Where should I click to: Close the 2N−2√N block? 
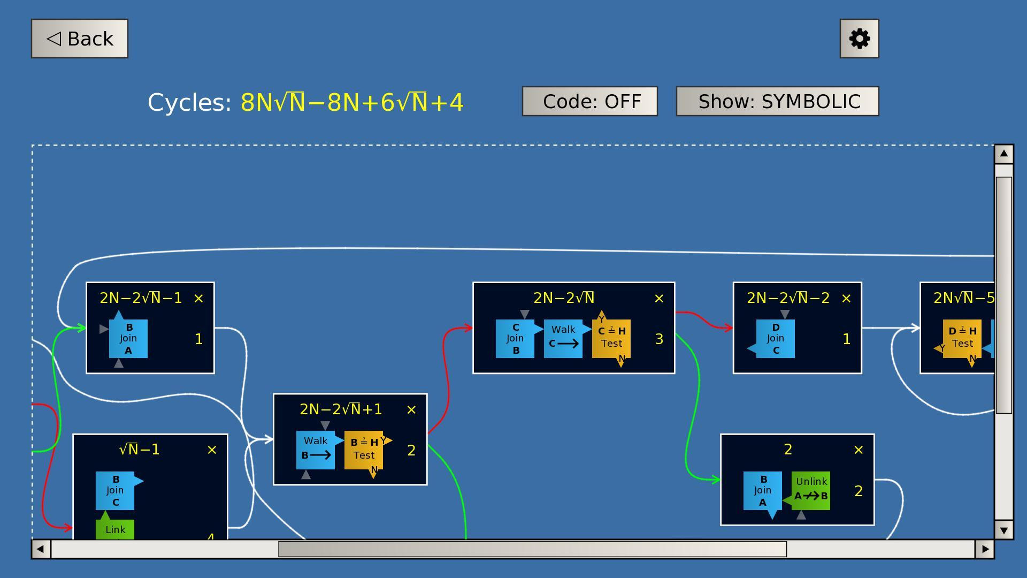[x=659, y=299]
